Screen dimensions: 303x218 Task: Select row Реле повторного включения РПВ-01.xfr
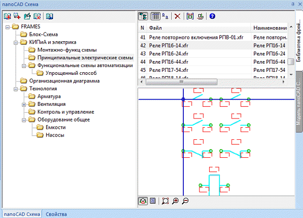(x=196, y=37)
